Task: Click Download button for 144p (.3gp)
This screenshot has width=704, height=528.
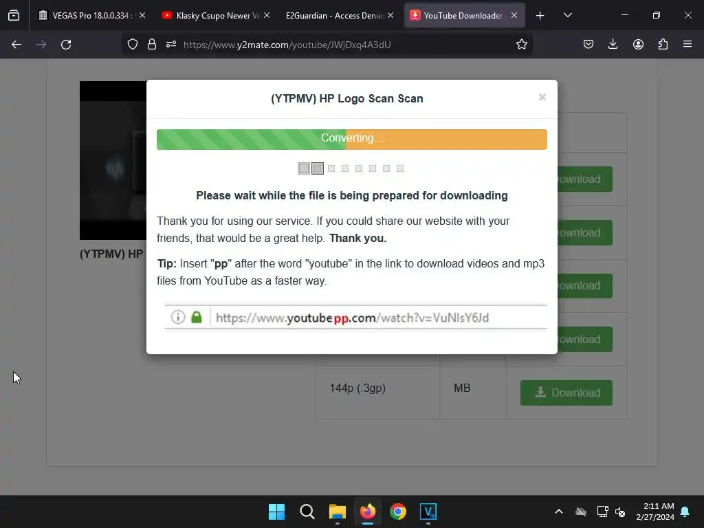Action: [x=566, y=393]
